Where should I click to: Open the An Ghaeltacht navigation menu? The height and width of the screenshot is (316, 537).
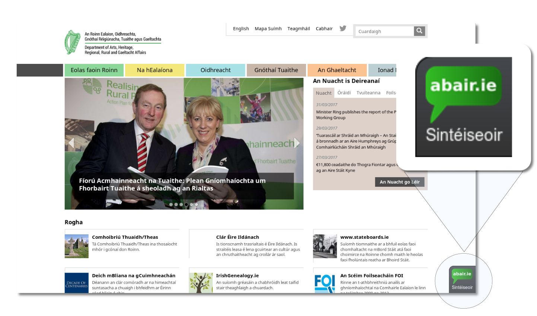[x=337, y=70]
